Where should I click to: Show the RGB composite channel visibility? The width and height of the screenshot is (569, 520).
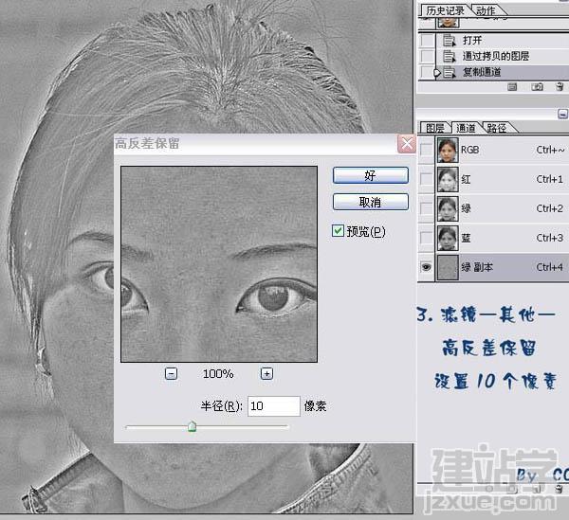click(x=427, y=150)
